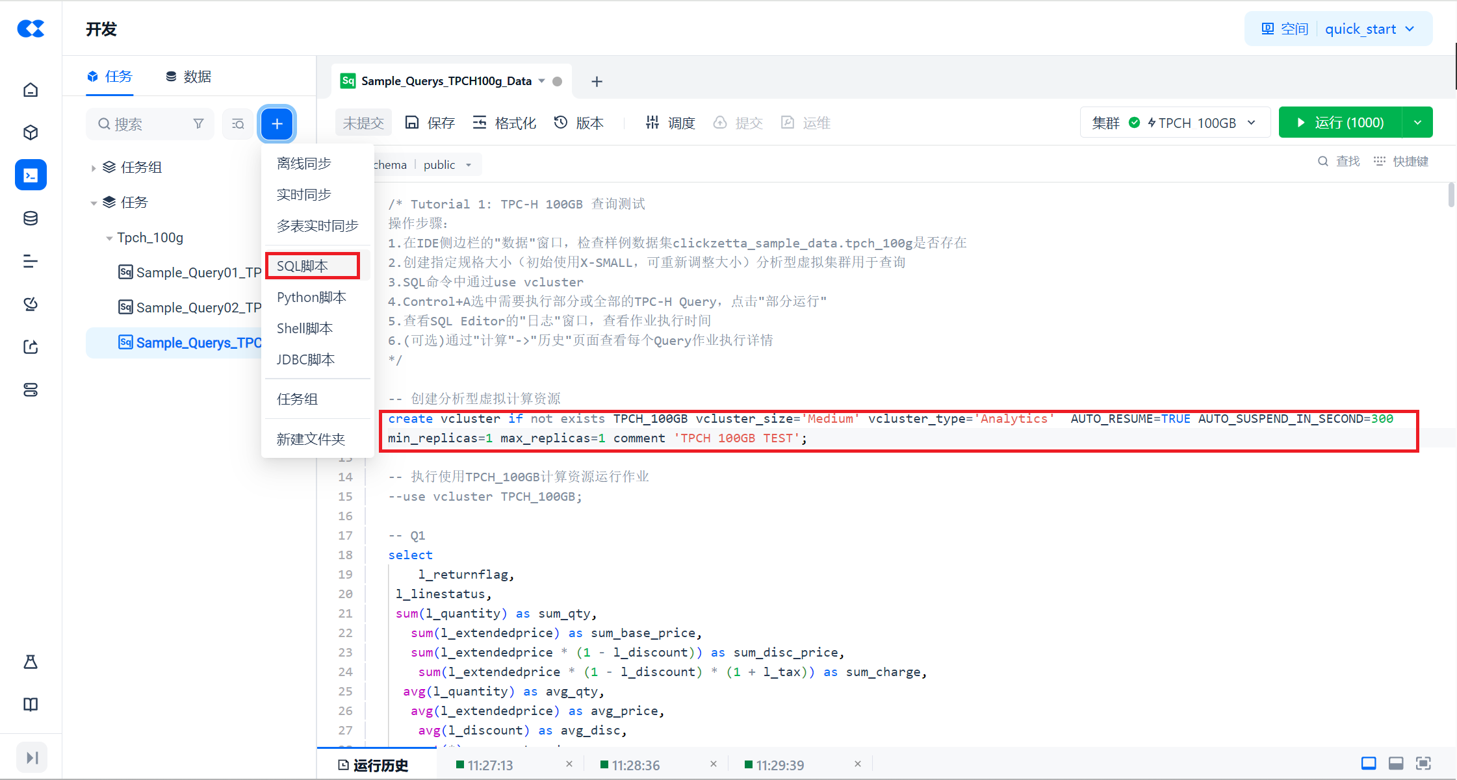This screenshot has height=780, width=1457.
Task: Click the filter icon in search box
Action: [x=198, y=123]
